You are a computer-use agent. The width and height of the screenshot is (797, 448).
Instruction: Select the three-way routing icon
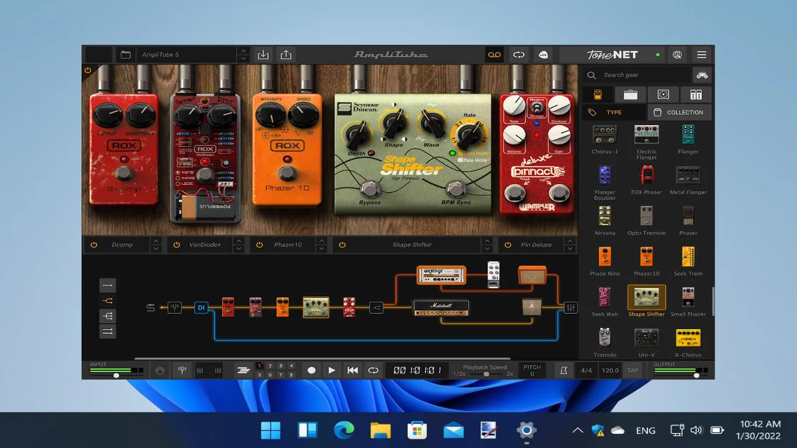[x=108, y=316]
